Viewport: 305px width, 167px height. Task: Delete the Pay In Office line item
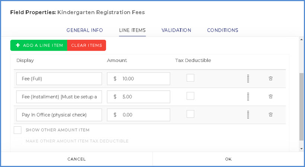click(x=271, y=114)
